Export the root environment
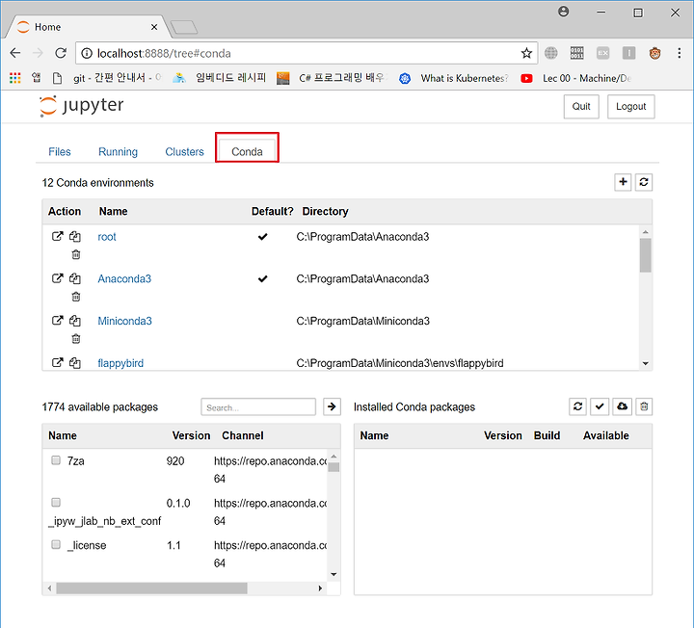This screenshot has width=694, height=628. pyautogui.click(x=58, y=236)
